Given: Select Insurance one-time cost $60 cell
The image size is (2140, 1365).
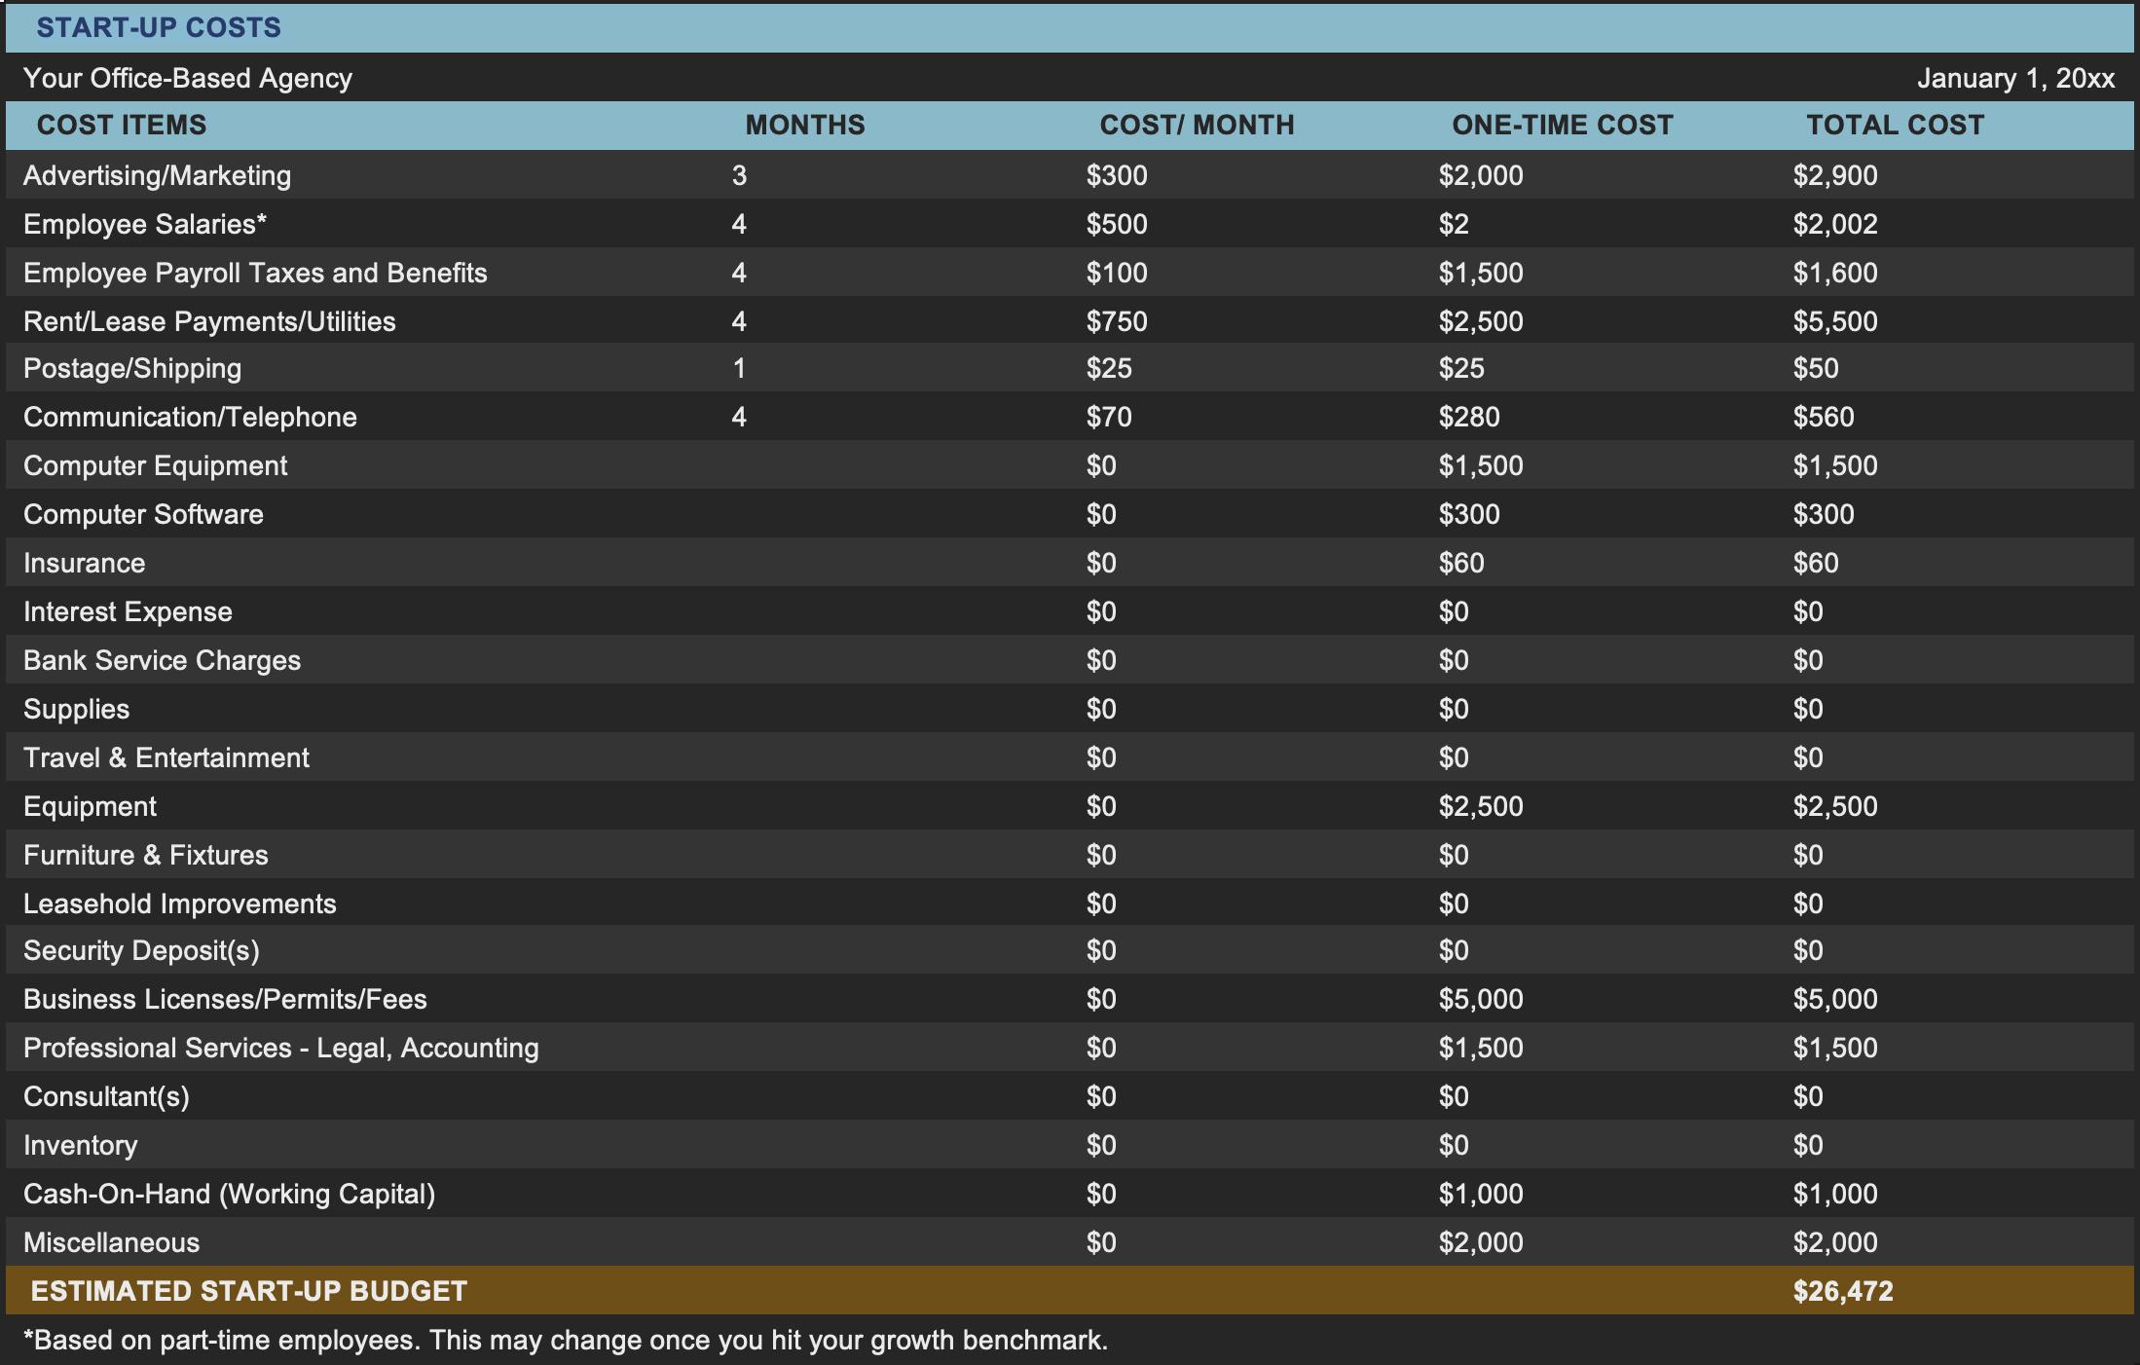Looking at the screenshot, I should [1460, 563].
